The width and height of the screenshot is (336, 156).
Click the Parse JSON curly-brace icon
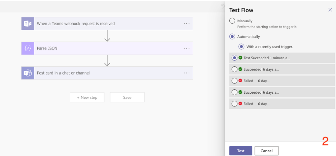point(28,48)
